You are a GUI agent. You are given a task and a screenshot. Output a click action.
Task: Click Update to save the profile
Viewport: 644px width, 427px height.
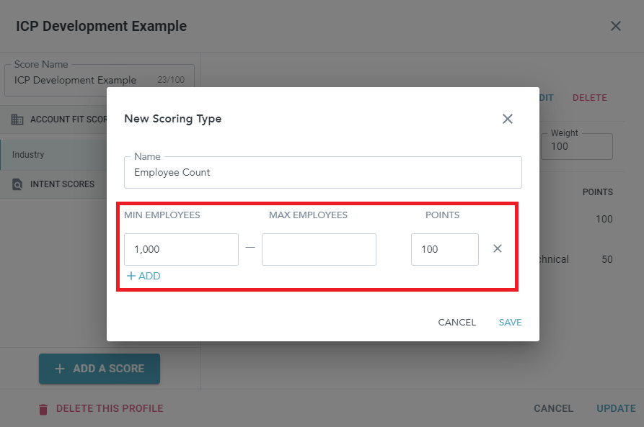(616, 408)
